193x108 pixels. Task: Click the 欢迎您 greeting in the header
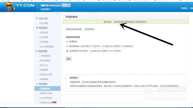coord(184,8)
